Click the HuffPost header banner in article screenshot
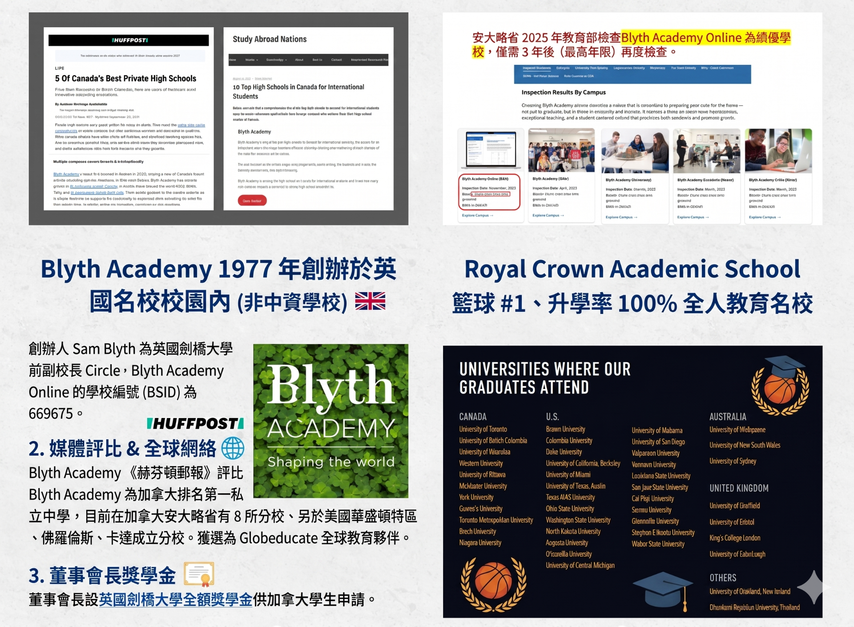854x627 pixels. click(129, 40)
